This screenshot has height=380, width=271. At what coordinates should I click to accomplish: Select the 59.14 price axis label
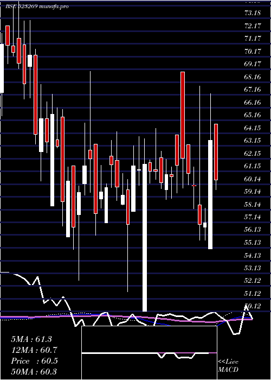pyautogui.click(x=253, y=192)
